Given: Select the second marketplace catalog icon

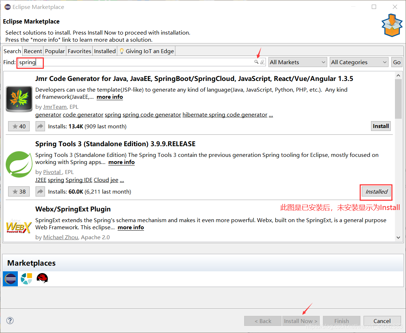Looking at the screenshot, I should [26, 278].
